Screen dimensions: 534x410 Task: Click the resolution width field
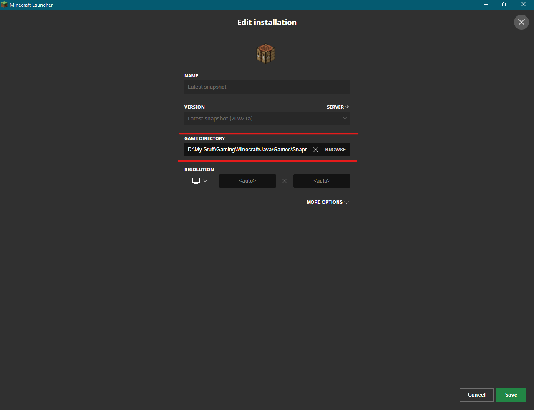coord(247,181)
